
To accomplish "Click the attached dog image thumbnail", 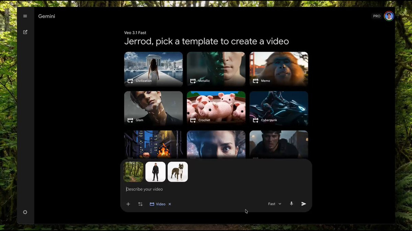I will tap(178, 172).
